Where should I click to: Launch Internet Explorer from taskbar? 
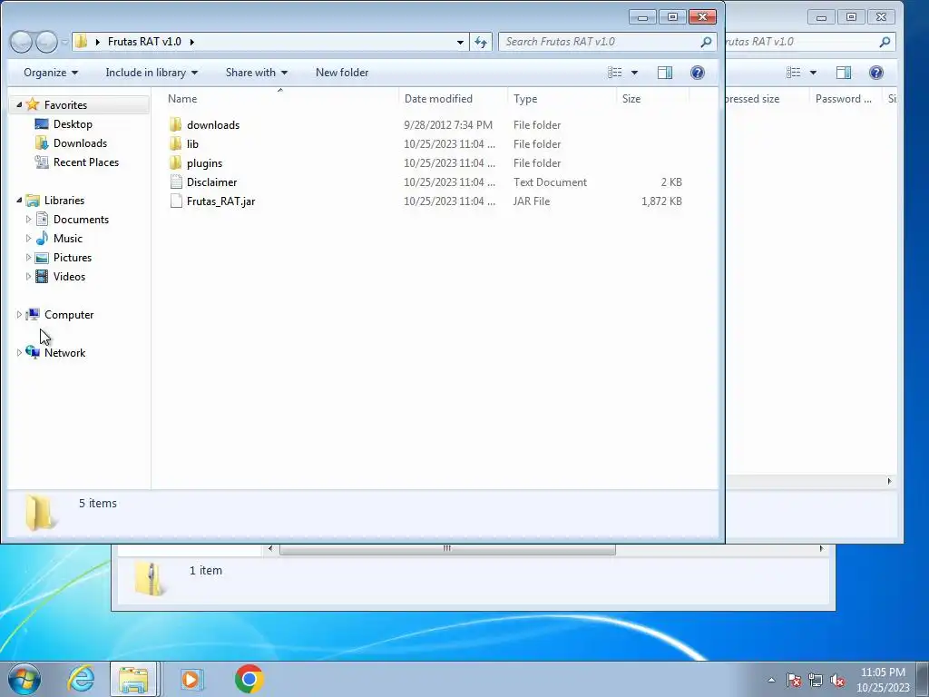[81, 679]
